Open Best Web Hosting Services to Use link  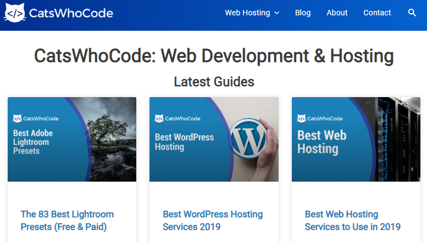(353, 221)
